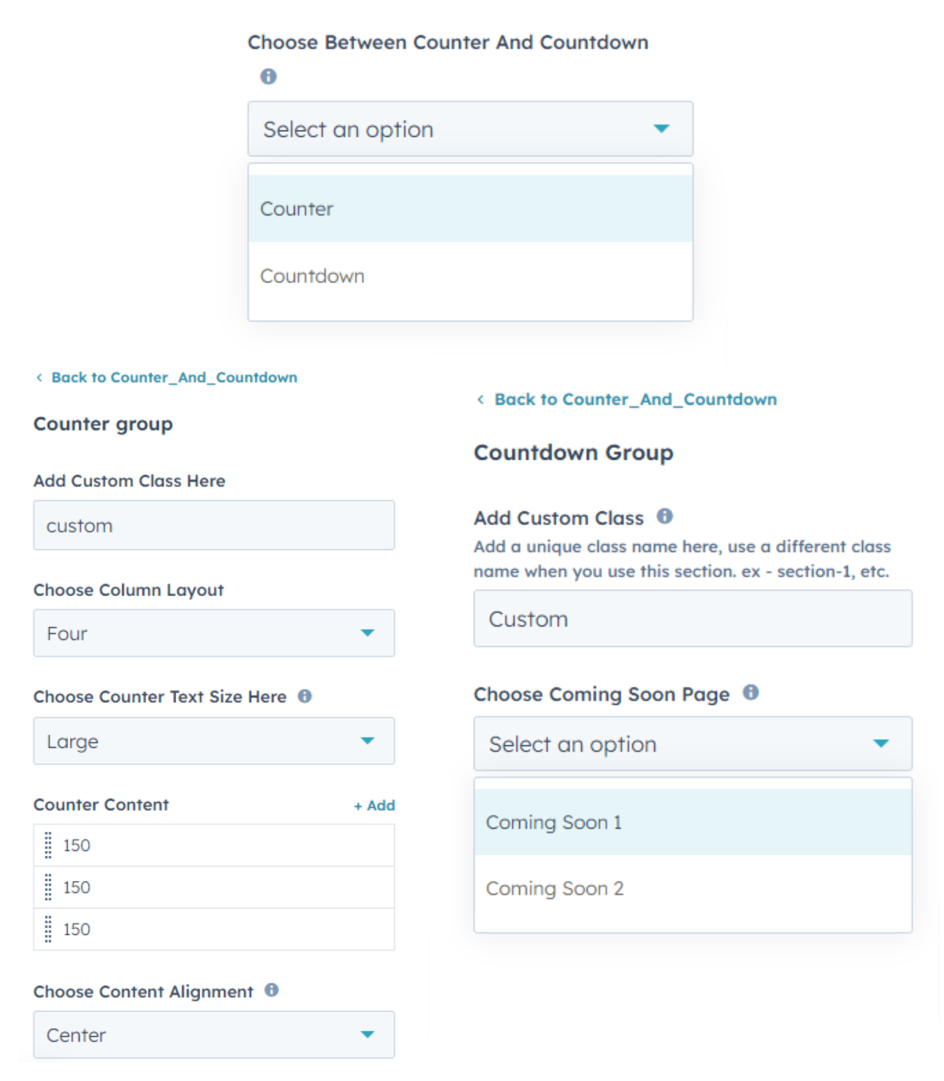Image resolution: width=944 pixels, height=1081 pixels.
Task: Click info icon under Choose Between Counter And Countdown
Action: click(268, 77)
